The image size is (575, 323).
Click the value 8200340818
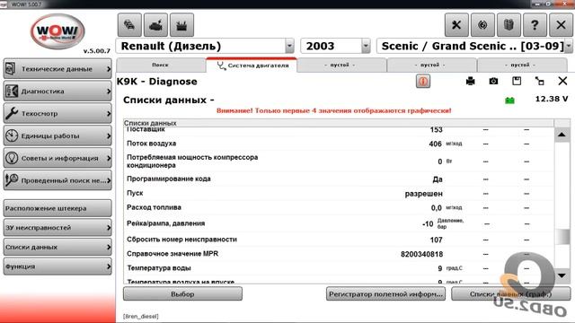point(421,254)
